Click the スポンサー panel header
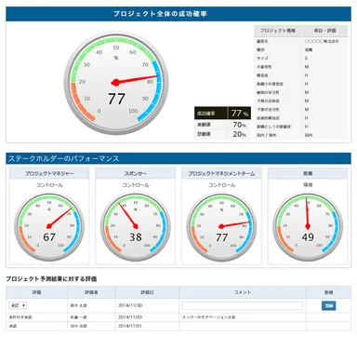The image size is (357, 337). (x=136, y=174)
